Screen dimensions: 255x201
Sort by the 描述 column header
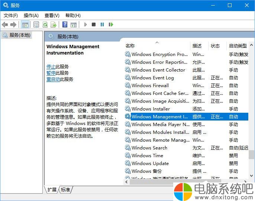(x=199, y=46)
